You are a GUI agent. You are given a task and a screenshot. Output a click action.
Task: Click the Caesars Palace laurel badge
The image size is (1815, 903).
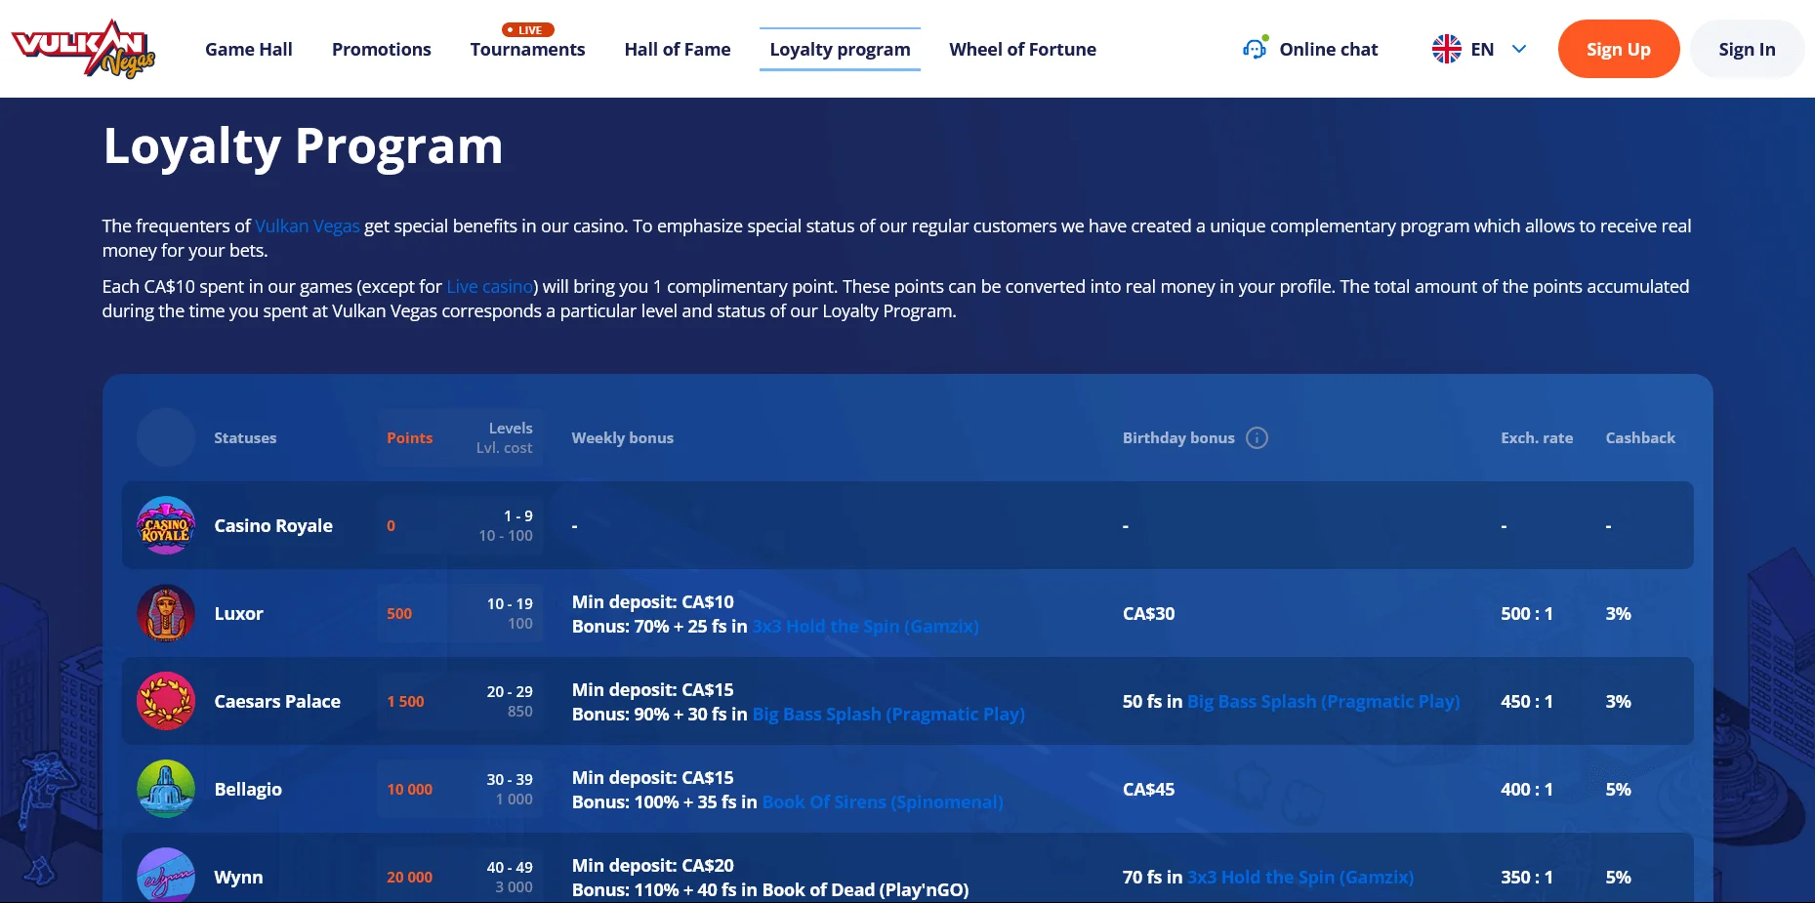tap(166, 701)
